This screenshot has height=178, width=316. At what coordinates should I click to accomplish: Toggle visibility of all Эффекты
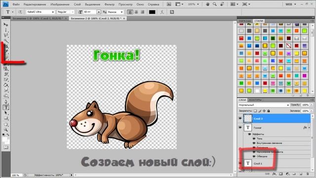249,134
